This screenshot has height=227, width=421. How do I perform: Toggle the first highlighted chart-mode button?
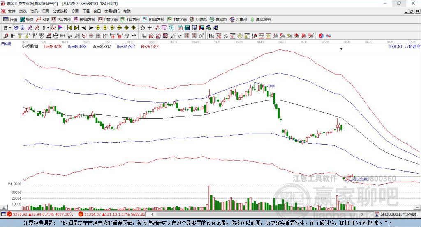pyautogui.click(x=16, y=28)
